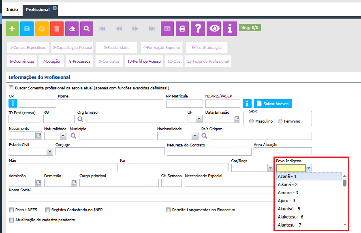
Task: Click the red trash delete icon
Action: (x=57, y=29)
